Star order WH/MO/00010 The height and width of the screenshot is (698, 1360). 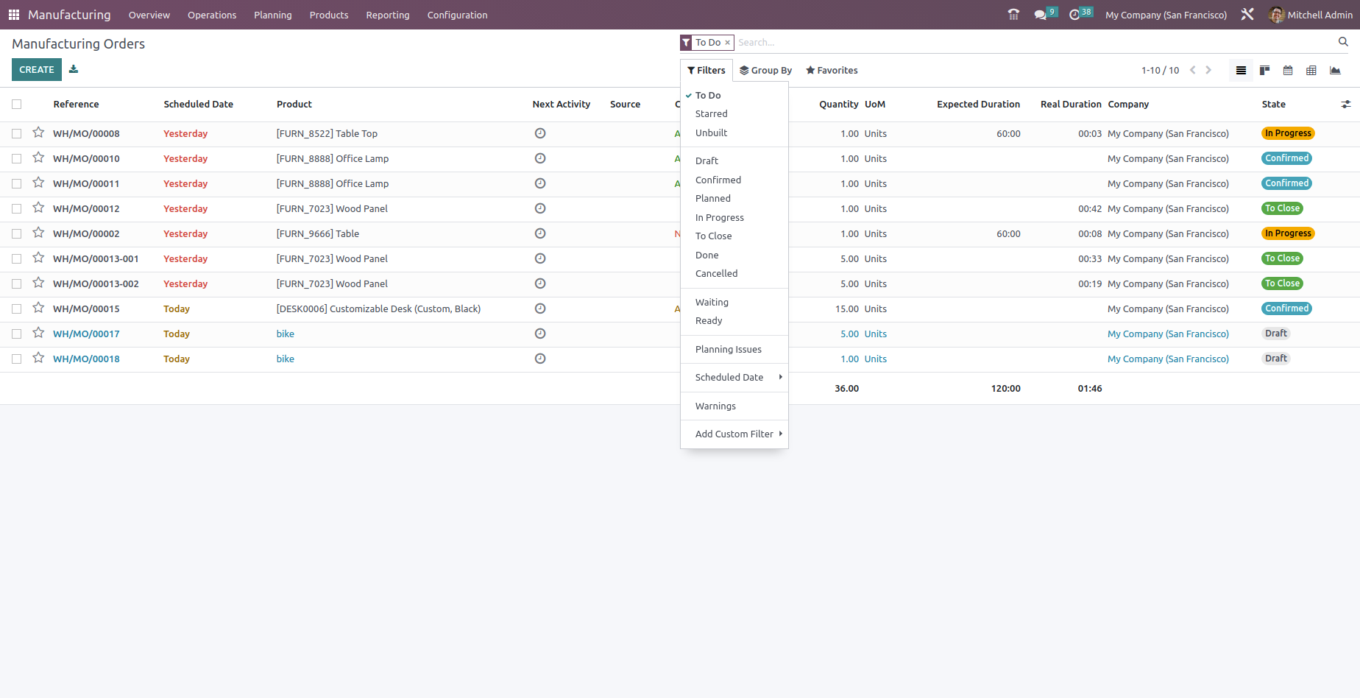(x=38, y=158)
